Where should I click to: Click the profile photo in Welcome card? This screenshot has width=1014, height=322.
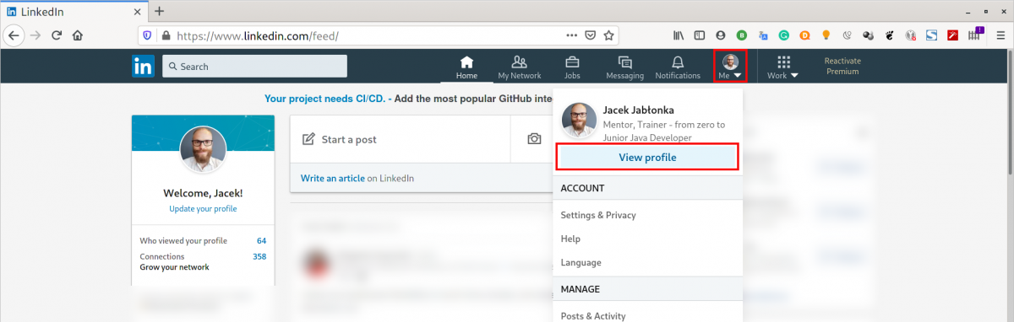203,150
